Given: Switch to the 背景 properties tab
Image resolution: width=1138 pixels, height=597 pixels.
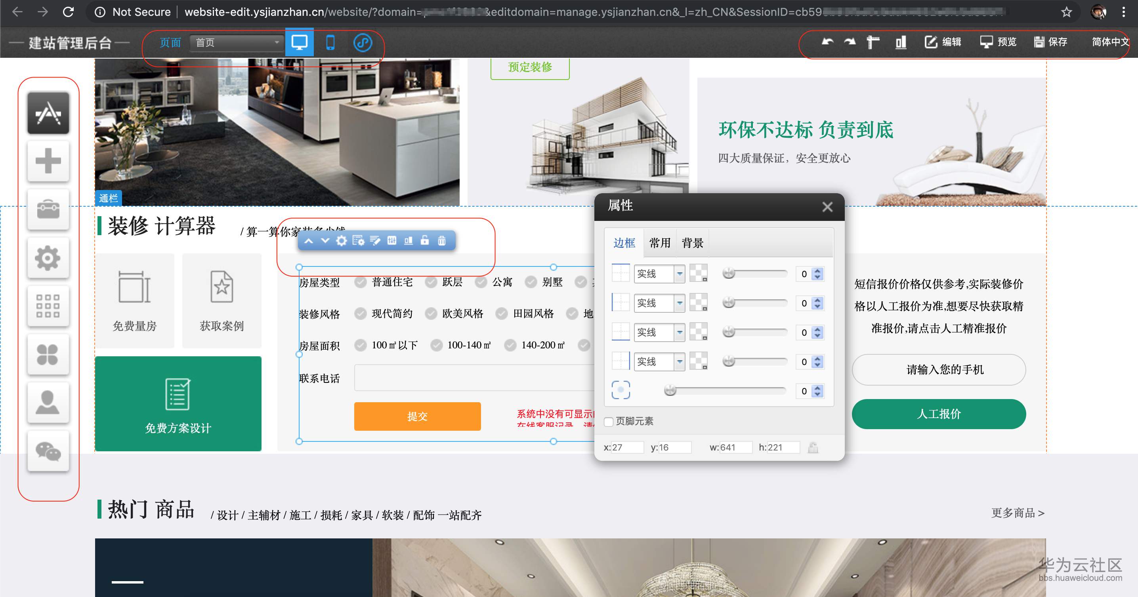Looking at the screenshot, I should click(x=692, y=243).
